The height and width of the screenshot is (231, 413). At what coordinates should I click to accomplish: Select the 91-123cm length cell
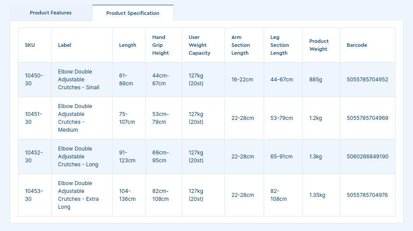click(127, 157)
